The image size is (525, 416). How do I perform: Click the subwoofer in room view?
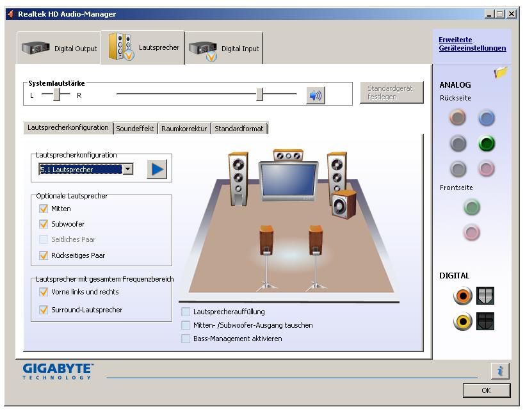(x=344, y=204)
